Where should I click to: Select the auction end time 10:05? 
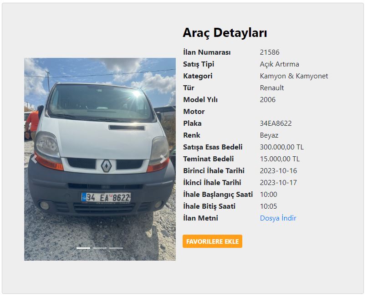pyautogui.click(x=269, y=206)
